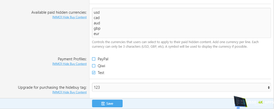
Task: Uncheck the Test payment profile checkbox
Action: tap(94, 73)
